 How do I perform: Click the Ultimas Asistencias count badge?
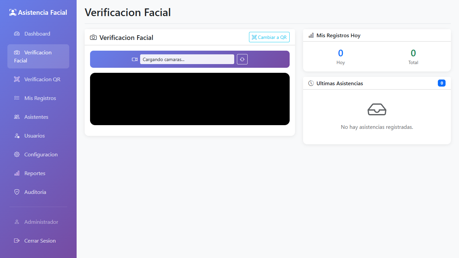pos(442,83)
